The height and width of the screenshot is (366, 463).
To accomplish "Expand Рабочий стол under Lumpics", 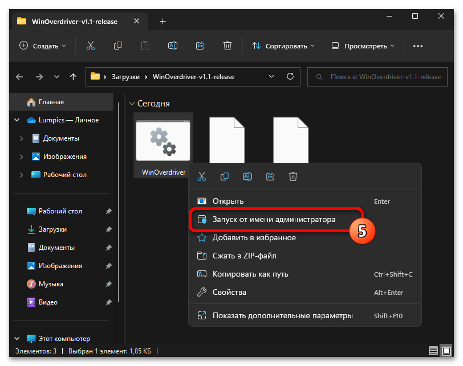I will 21,175.
